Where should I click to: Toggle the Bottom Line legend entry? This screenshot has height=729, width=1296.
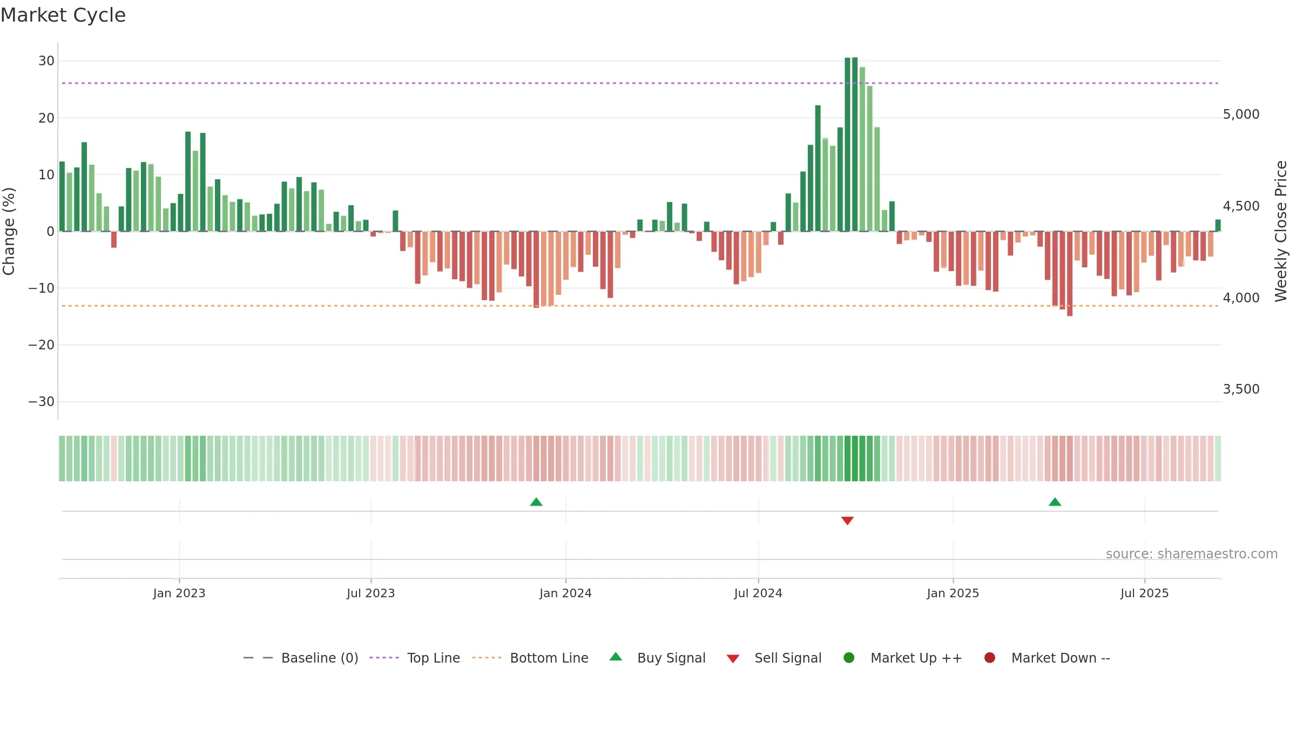tap(530, 658)
